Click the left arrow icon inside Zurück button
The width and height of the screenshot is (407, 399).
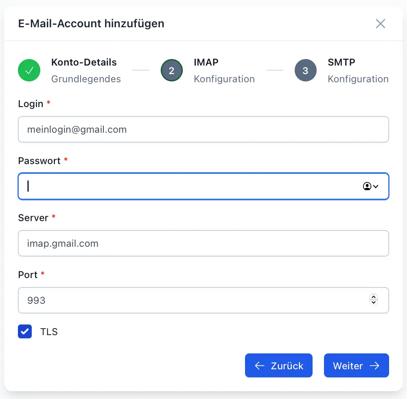pyautogui.click(x=260, y=366)
